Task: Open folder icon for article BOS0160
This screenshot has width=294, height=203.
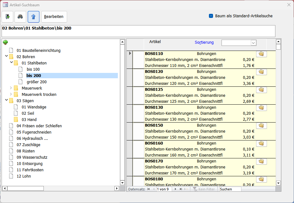Action: [261, 144]
